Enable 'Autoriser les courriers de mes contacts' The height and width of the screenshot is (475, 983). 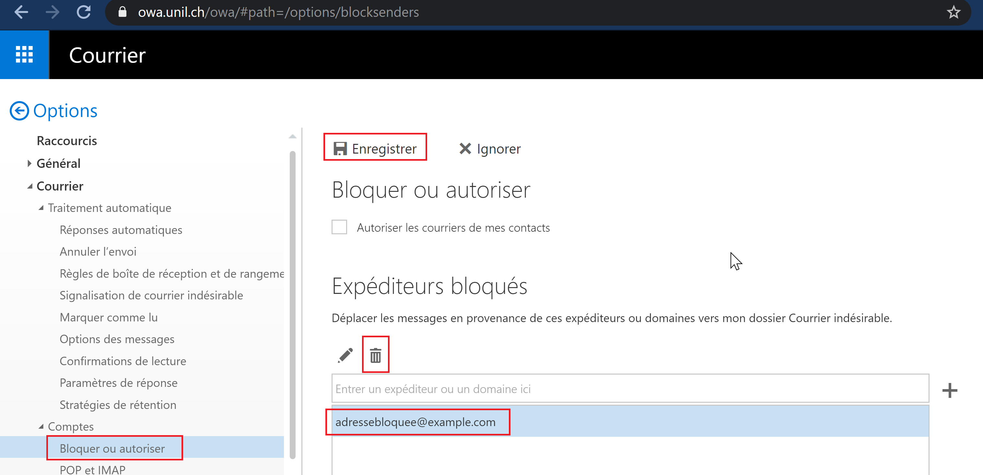[339, 227]
